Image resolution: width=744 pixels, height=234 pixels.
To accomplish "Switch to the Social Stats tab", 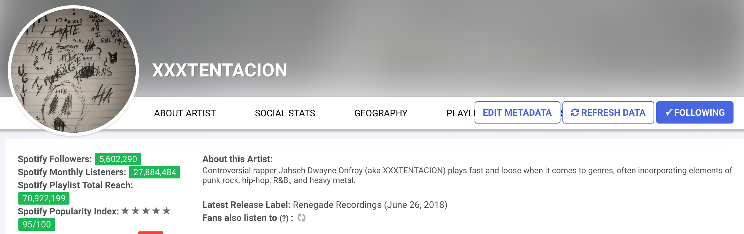I will pyautogui.click(x=285, y=113).
